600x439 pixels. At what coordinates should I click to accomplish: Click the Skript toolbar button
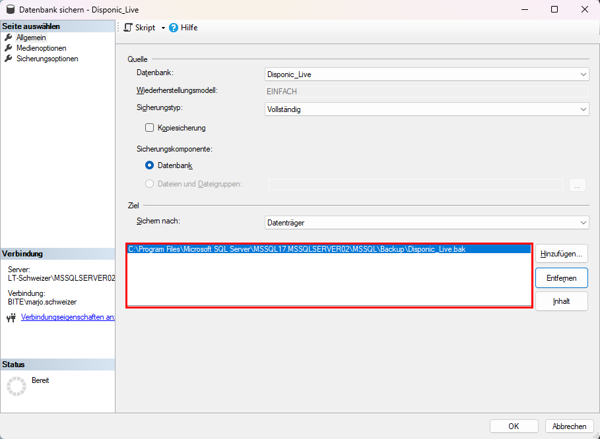tap(140, 28)
